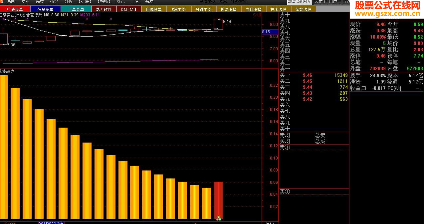Click the clock showing 20:21:59 周五

tap(300, 2)
